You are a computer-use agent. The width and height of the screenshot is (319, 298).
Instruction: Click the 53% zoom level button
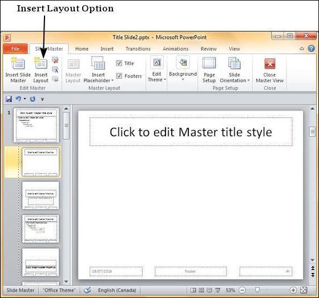pos(231,290)
